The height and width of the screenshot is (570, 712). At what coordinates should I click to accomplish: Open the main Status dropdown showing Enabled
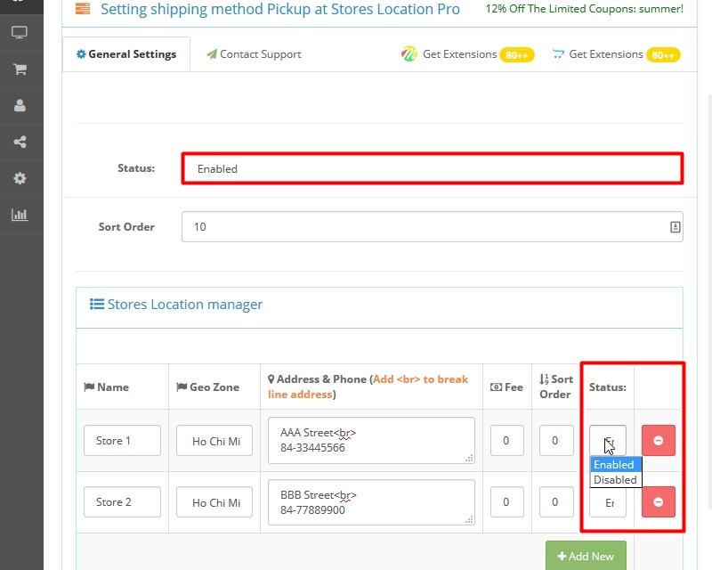click(x=432, y=168)
